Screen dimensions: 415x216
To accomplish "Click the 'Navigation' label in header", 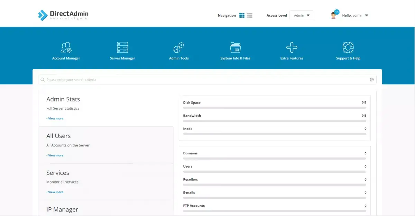I will (x=227, y=15).
